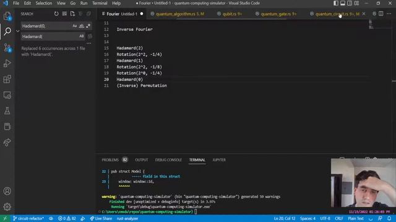Open the Explorer view in activity bar
The image size is (396, 222).
[7, 16]
